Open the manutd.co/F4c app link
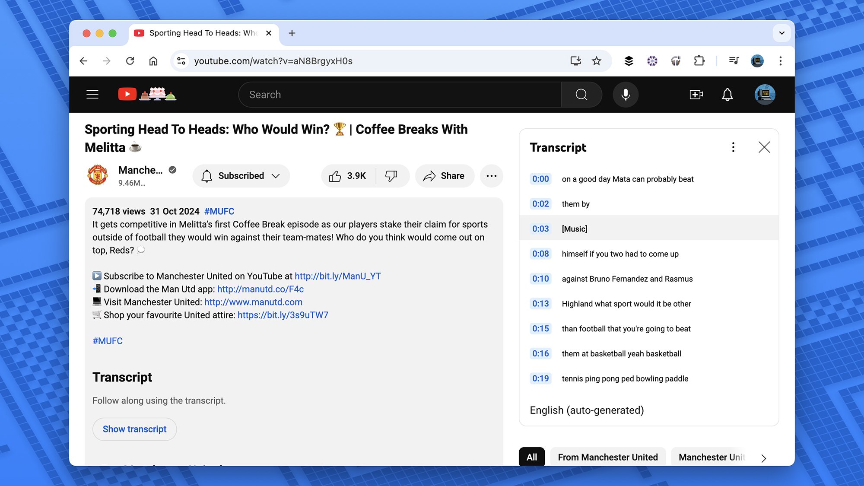This screenshot has width=864, height=486. (260, 289)
